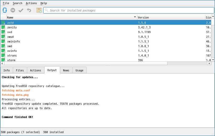Click the magnifier icon in search box

pos(47,10)
